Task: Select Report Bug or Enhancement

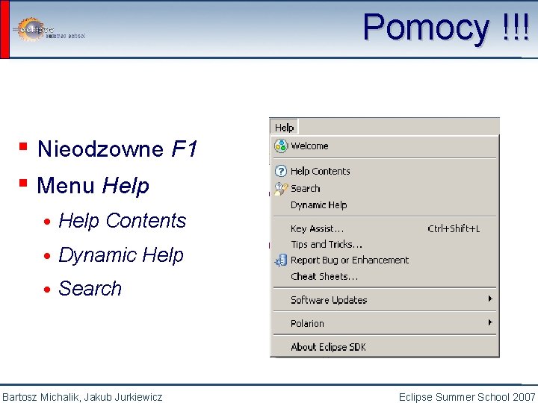Action: pyautogui.click(x=385, y=260)
